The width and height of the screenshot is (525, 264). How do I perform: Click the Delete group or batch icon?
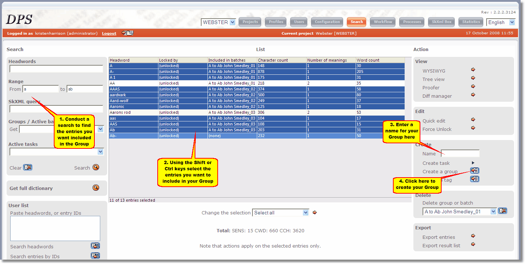tap(503, 211)
